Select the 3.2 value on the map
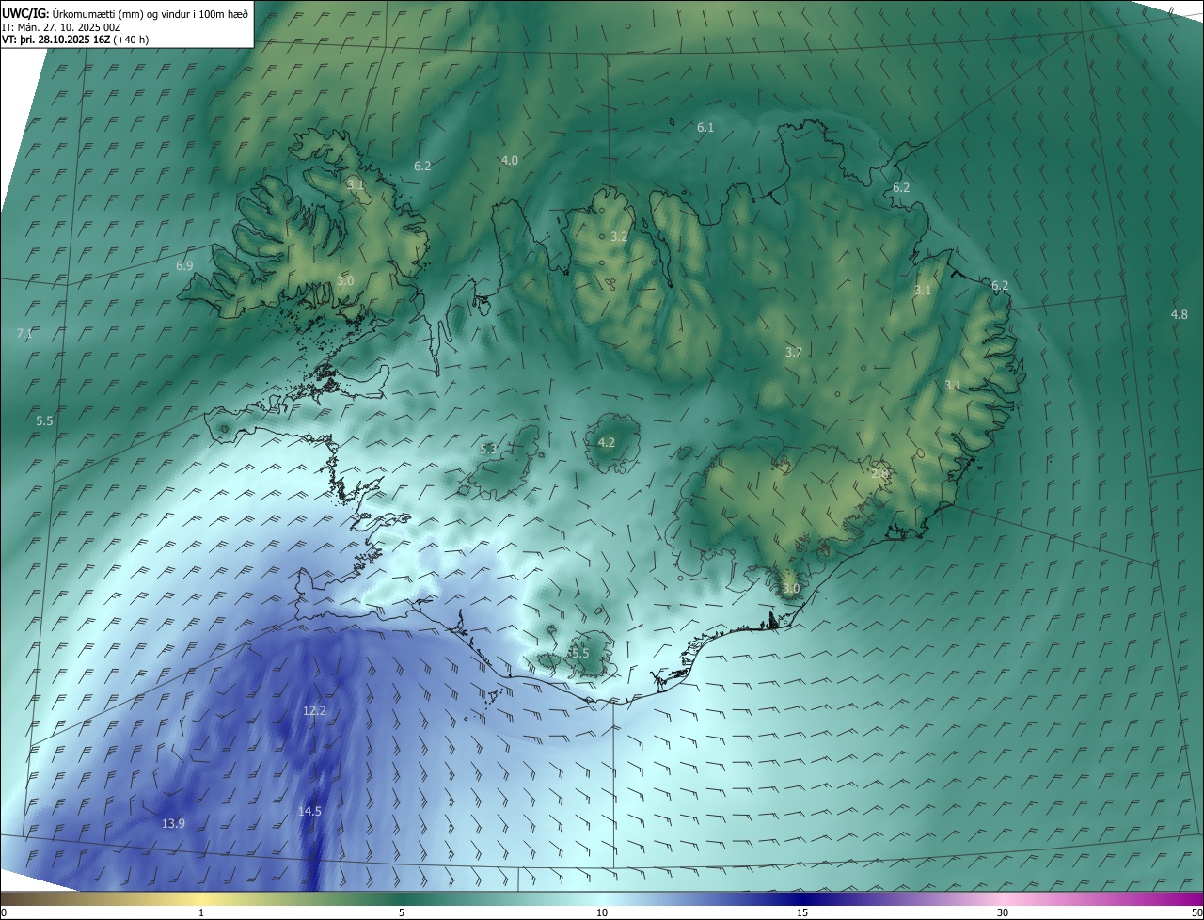The image size is (1204, 920). [x=619, y=236]
